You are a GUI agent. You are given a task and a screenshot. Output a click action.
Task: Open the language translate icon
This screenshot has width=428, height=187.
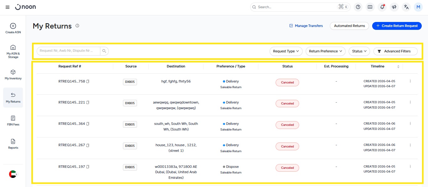pos(406,7)
